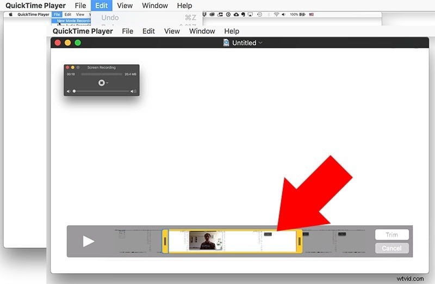
Task: Zoom the Untitled window with green button
Action: click(78, 43)
